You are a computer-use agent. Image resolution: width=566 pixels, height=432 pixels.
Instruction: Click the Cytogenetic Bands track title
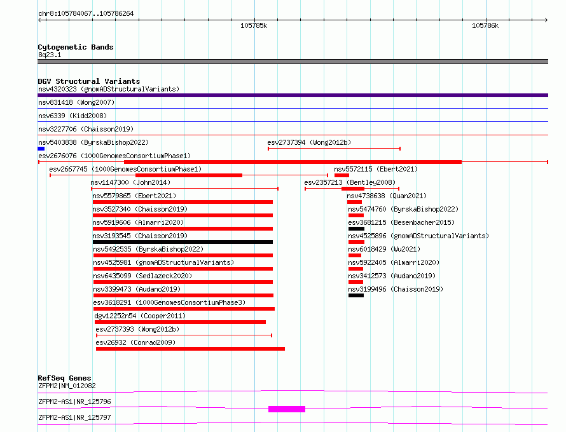(x=76, y=47)
